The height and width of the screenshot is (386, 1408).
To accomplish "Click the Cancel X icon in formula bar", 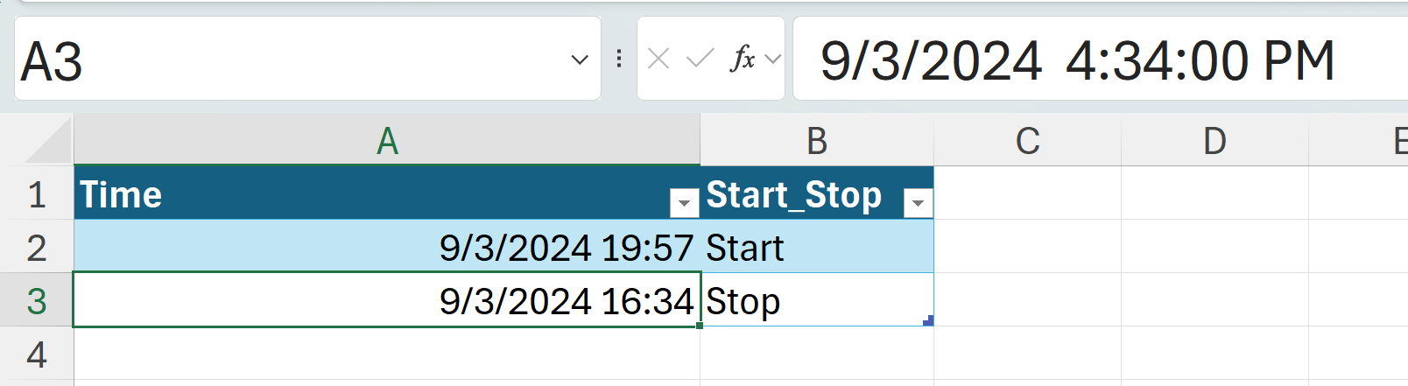I will [658, 60].
